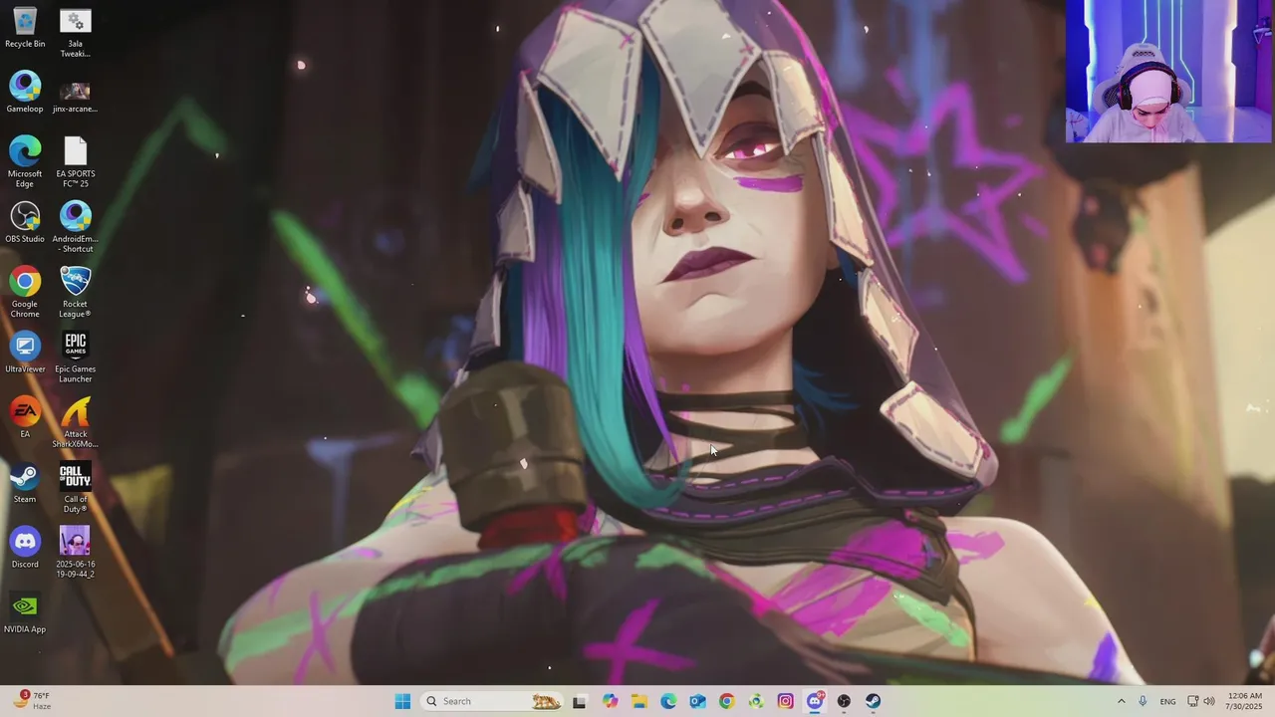Image resolution: width=1275 pixels, height=717 pixels.
Task: Select the AndroidEm... Shortcut icon
Action: click(x=75, y=227)
